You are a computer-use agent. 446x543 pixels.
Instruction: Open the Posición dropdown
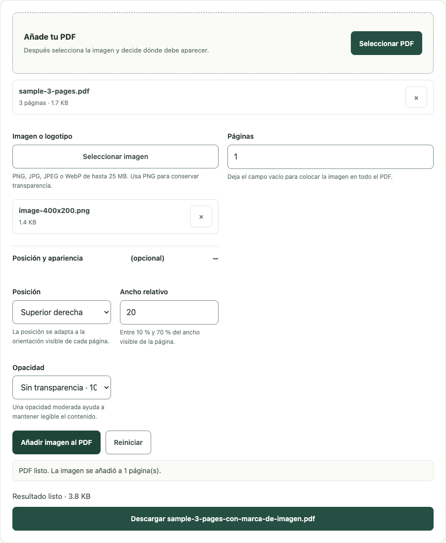tap(61, 312)
